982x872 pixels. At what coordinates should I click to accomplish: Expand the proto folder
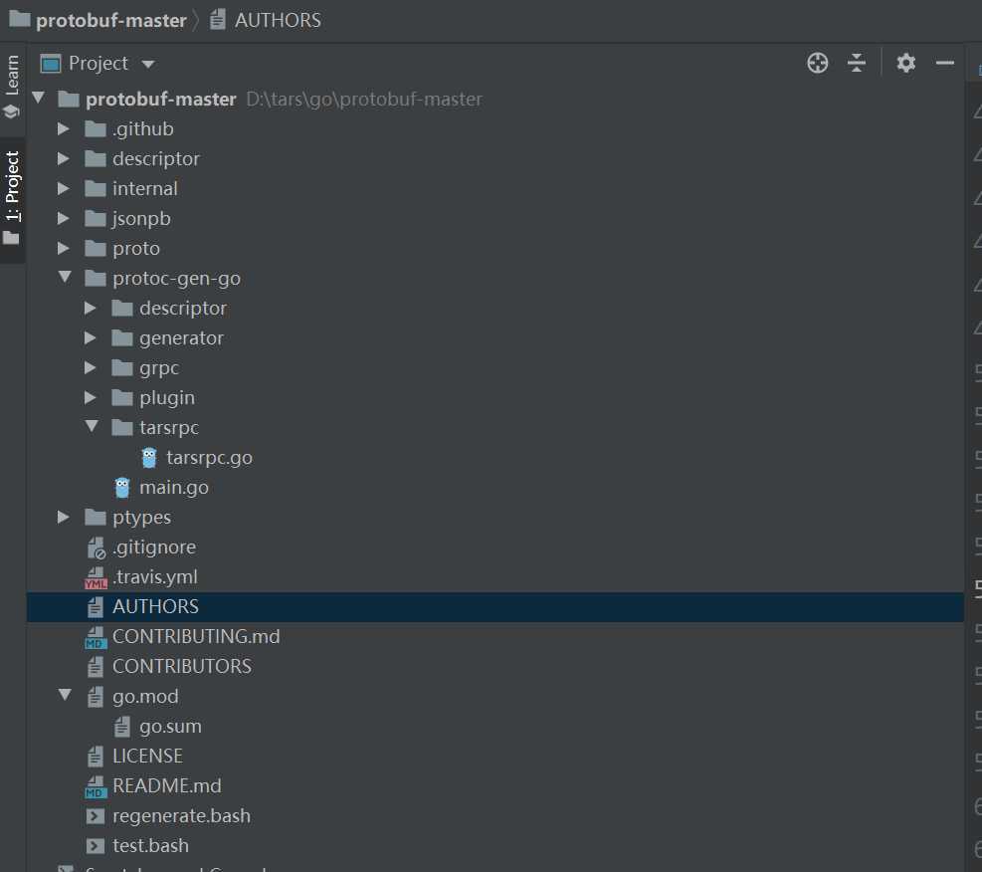point(63,248)
